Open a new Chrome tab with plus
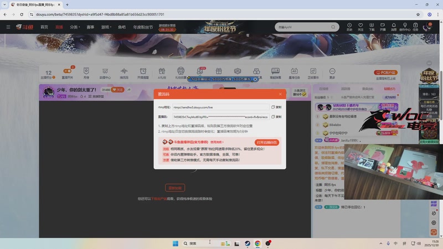Viewport: 443px width, 249px height. (67, 4)
